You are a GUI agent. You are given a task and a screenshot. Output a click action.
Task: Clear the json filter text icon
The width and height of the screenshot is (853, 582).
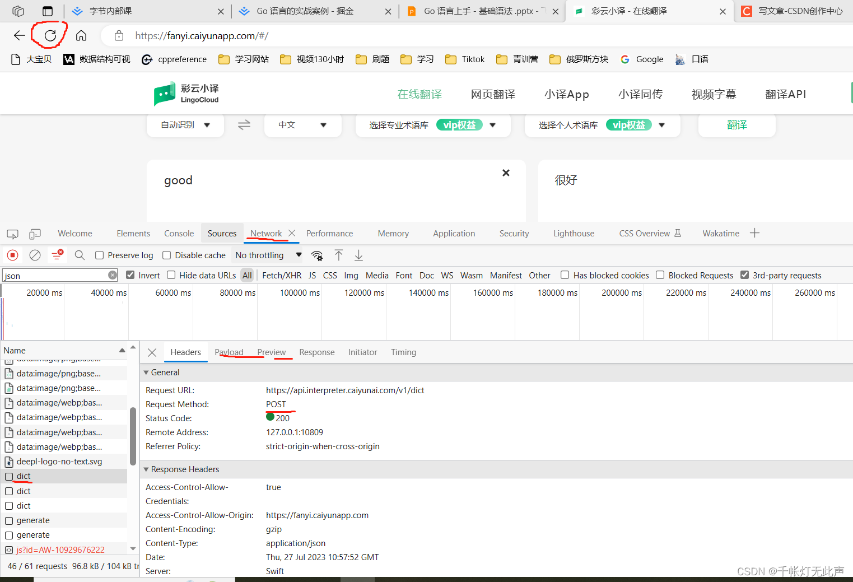(x=113, y=275)
